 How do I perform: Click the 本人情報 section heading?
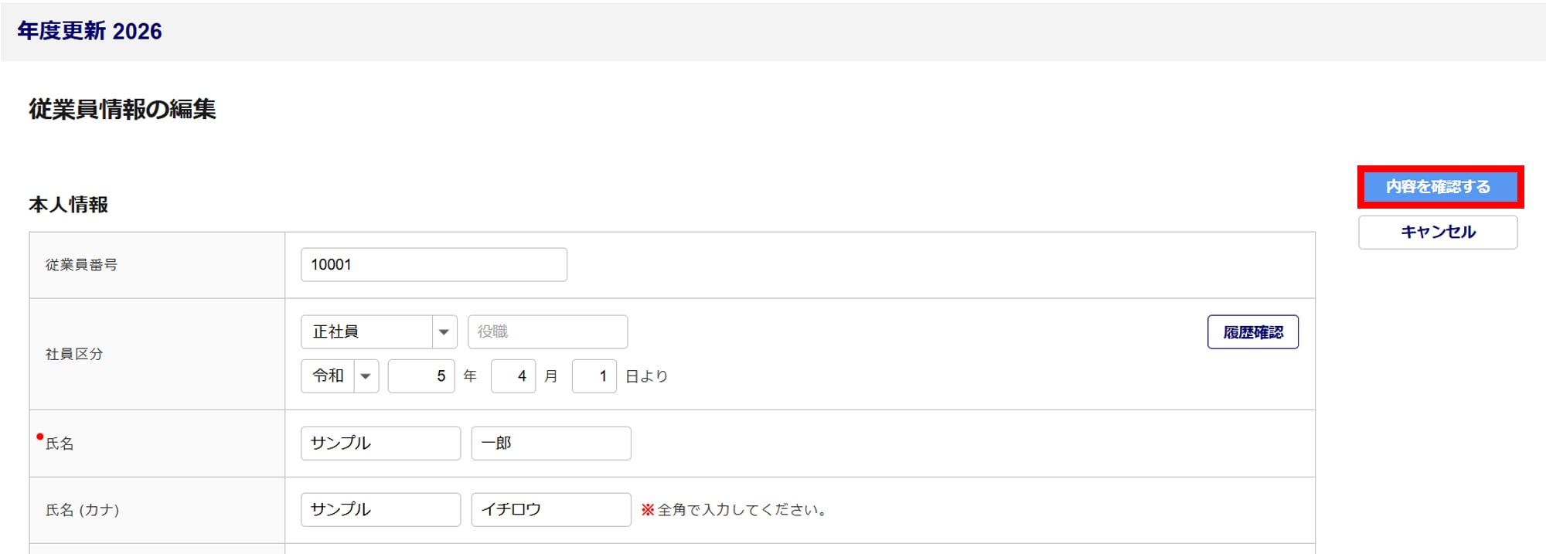[x=69, y=205]
